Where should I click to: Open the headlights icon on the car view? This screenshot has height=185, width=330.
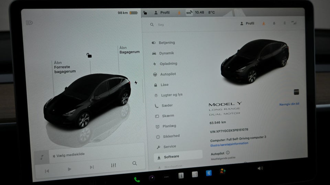click(x=29, y=23)
